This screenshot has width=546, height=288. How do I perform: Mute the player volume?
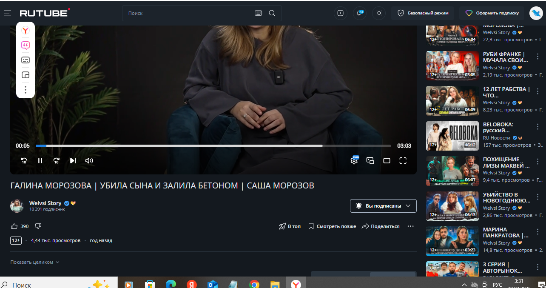click(89, 160)
